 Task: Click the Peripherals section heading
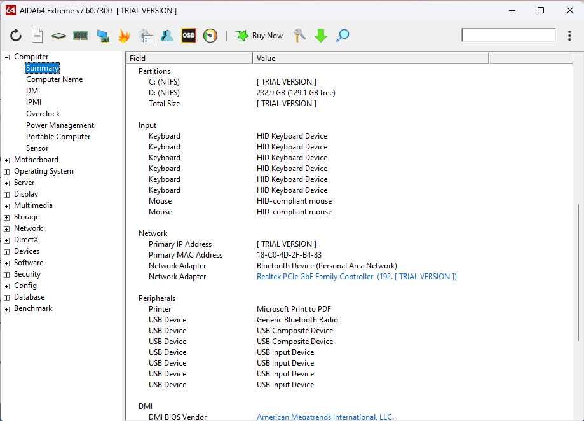pyautogui.click(x=157, y=298)
